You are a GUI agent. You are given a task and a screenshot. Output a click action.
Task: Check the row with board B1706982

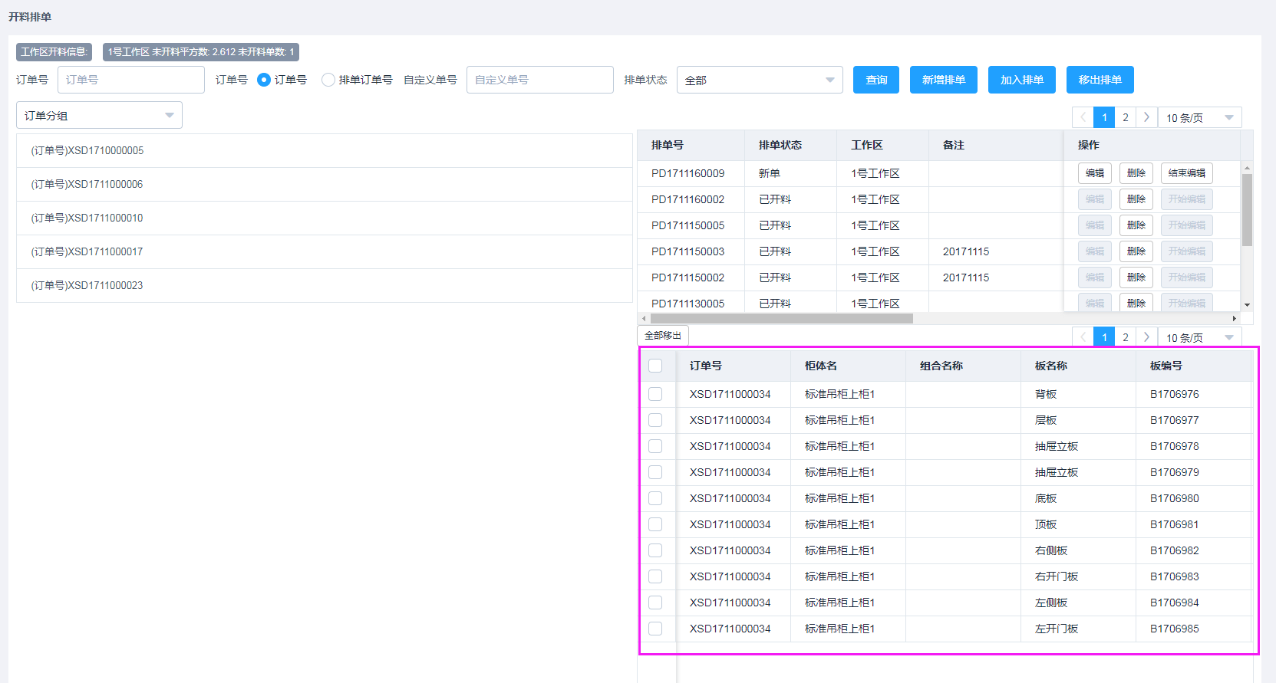[x=655, y=550]
